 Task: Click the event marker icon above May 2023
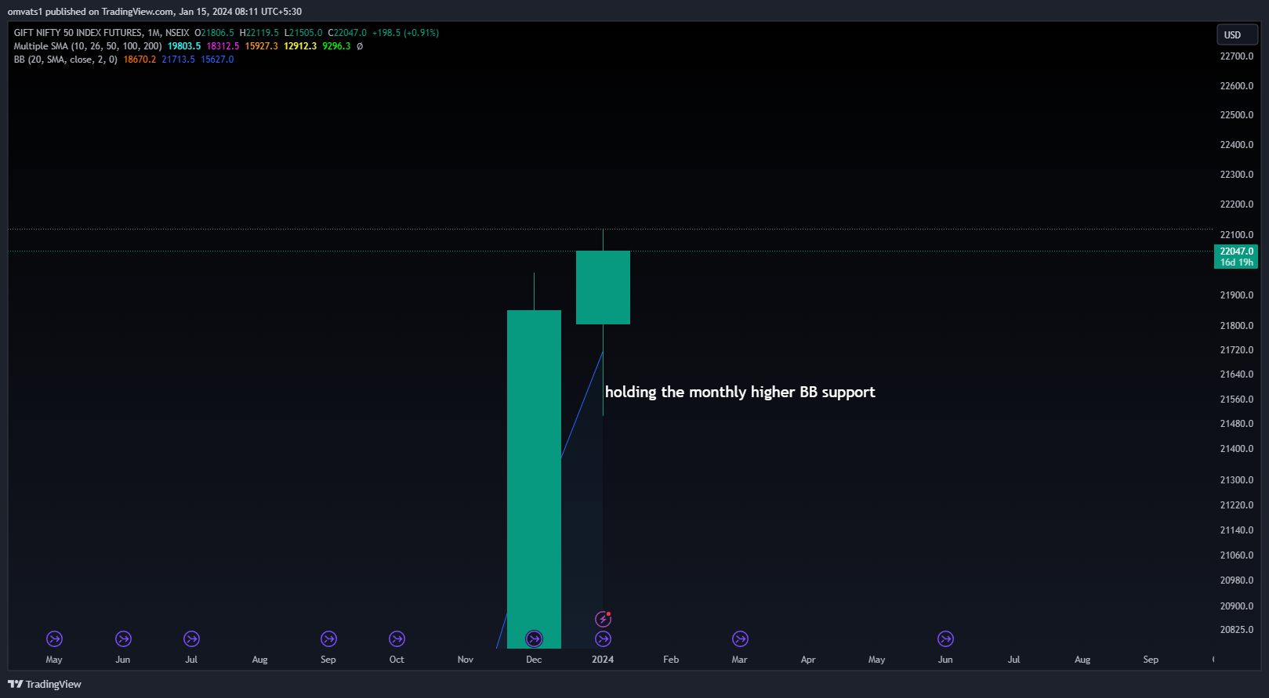[x=54, y=639]
